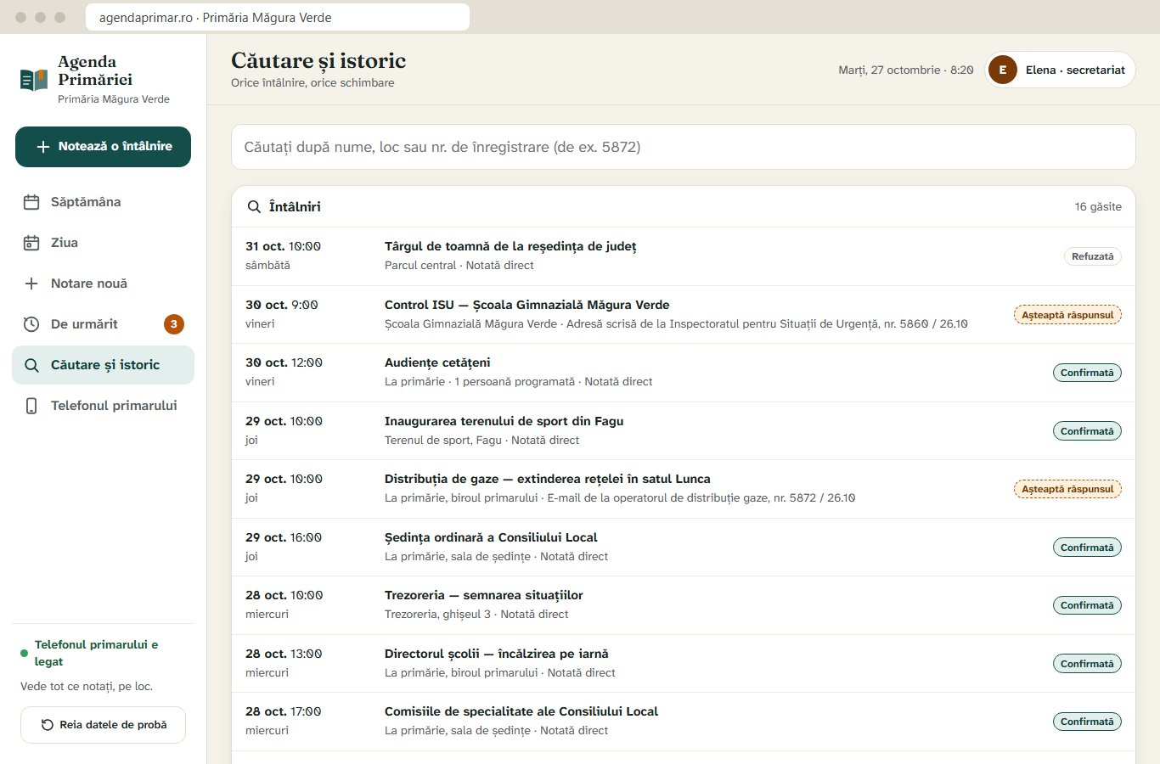Open Trezoreria — semnarea situațiilor entry
This screenshot has width=1160, height=764.
coord(684,605)
